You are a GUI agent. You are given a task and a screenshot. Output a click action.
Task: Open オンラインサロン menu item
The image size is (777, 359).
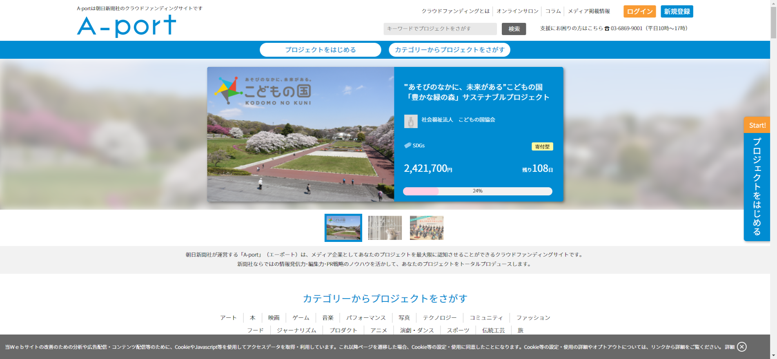(517, 11)
